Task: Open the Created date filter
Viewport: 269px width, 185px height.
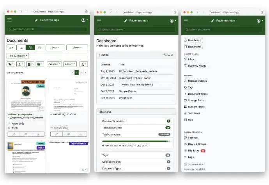Action: point(54,64)
